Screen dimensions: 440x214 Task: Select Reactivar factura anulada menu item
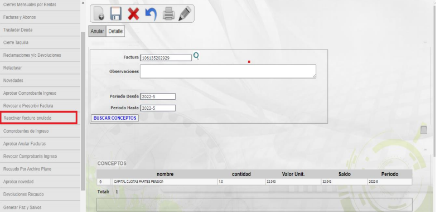[38, 118]
